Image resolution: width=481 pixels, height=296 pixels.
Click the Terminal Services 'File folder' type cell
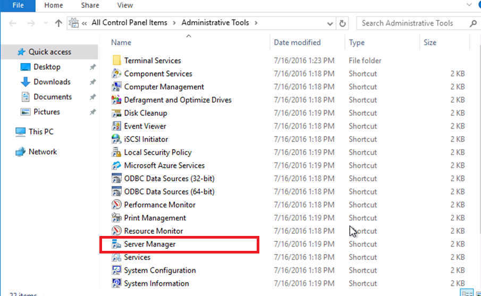[x=365, y=61]
